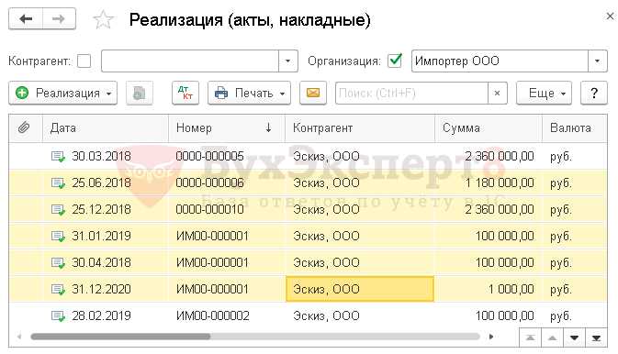
Task: Click document number 0000-000006
Action: (209, 183)
